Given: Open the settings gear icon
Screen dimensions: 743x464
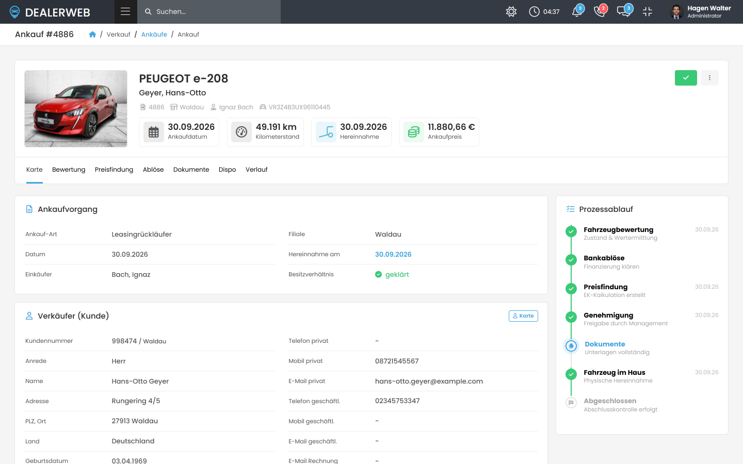Looking at the screenshot, I should pos(511,11).
